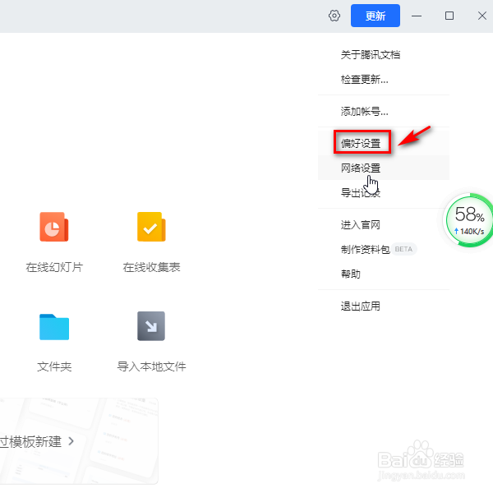The image size is (493, 493).
Task: Minimize the Tencent Docs window
Action: coord(417,16)
